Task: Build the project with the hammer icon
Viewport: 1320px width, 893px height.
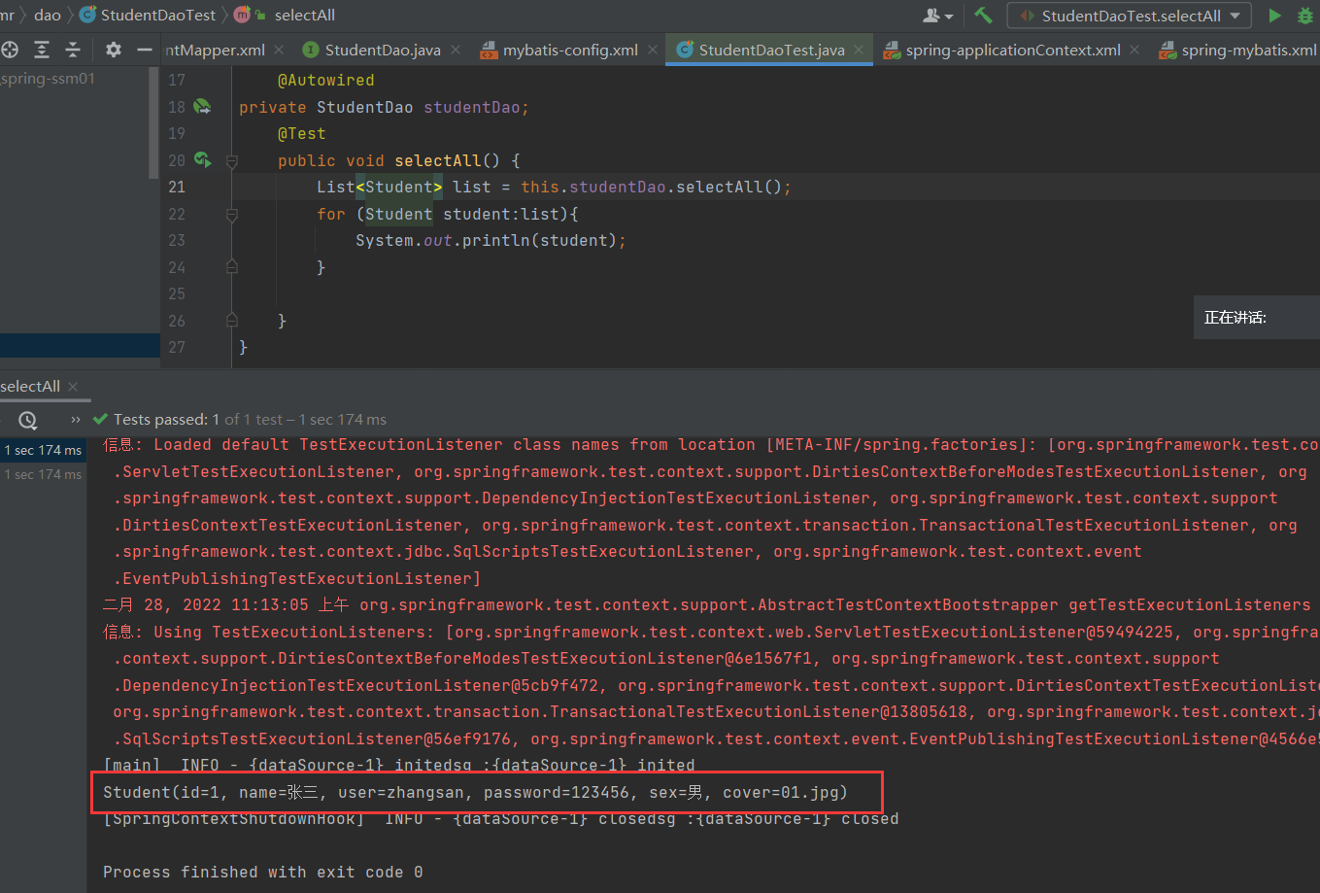Action: [x=982, y=15]
